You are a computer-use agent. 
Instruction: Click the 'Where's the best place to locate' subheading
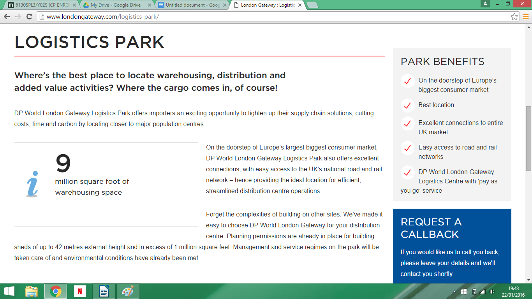(x=150, y=81)
